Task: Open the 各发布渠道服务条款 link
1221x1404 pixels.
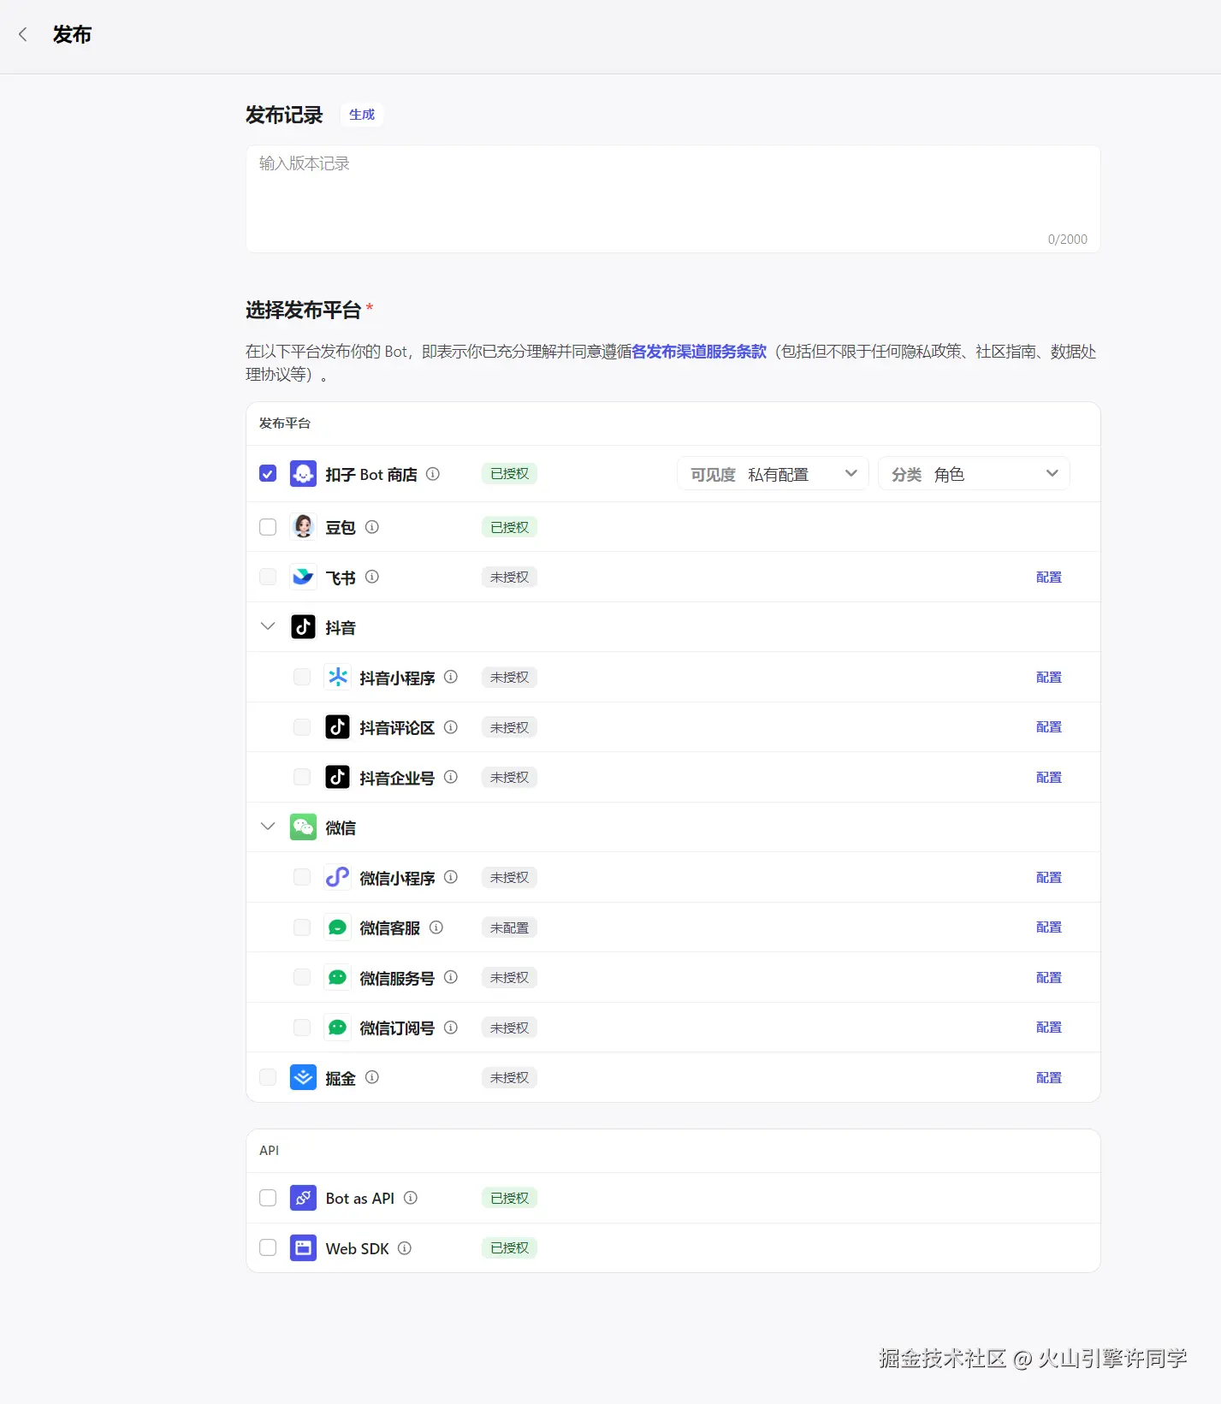Action: point(699,352)
